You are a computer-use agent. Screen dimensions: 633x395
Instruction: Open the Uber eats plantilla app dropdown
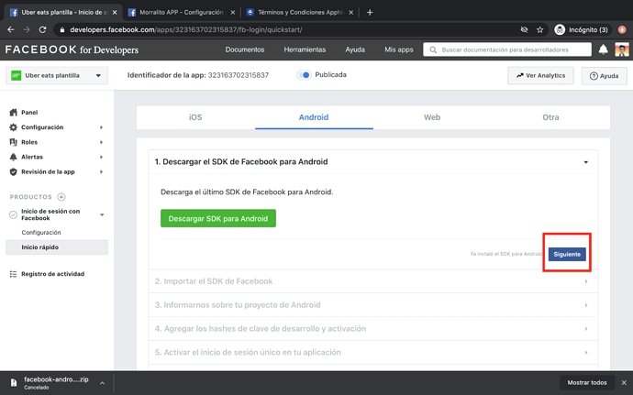coord(57,76)
